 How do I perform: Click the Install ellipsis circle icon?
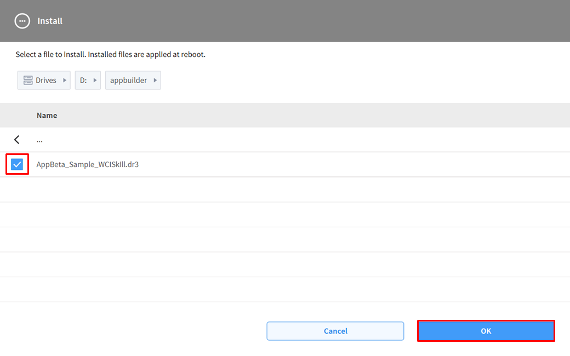[x=22, y=21]
